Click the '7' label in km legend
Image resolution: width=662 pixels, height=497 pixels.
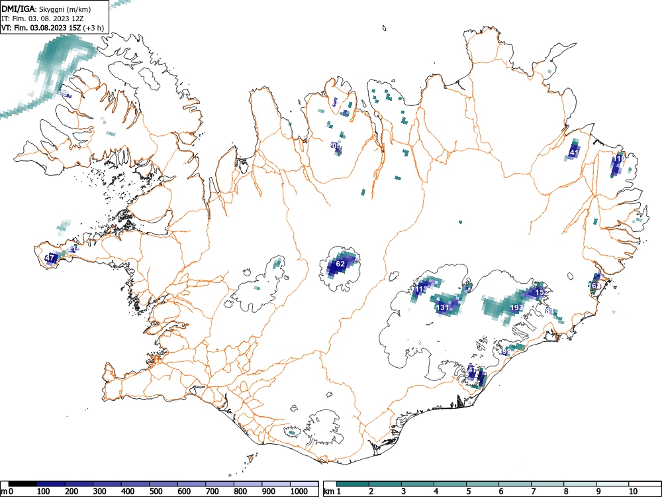pyautogui.click(x=533, y=492)
